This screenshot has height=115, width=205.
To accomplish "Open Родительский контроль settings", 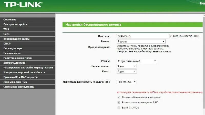I will pos(27,58).
